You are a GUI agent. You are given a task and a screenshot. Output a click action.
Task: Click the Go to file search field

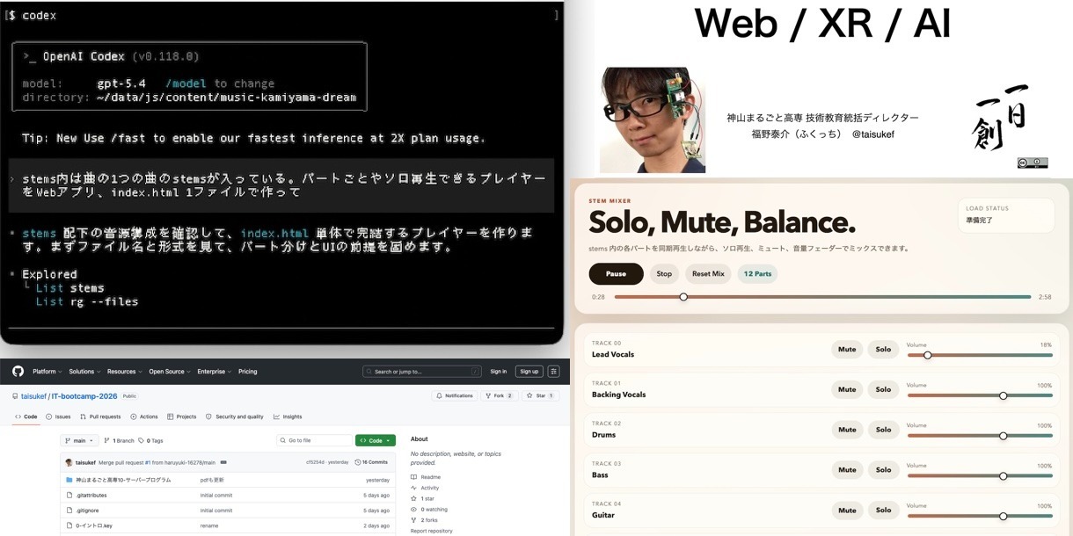(315, 440)
